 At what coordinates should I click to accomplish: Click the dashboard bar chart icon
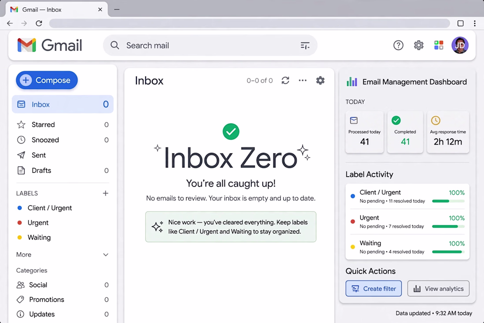[x=352, y=82]
